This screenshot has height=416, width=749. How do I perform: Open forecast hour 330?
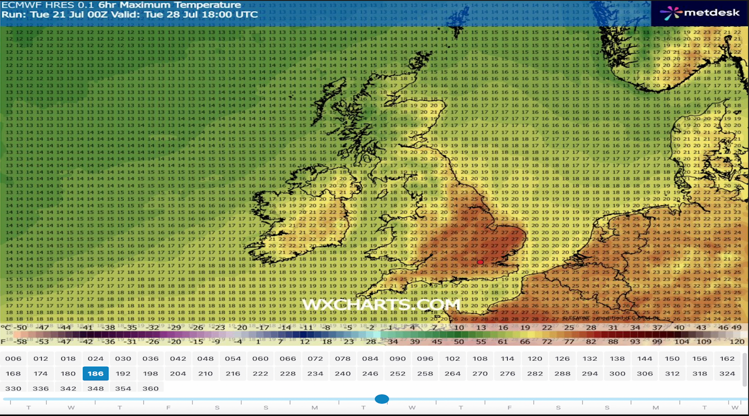(x=13, y=389)
